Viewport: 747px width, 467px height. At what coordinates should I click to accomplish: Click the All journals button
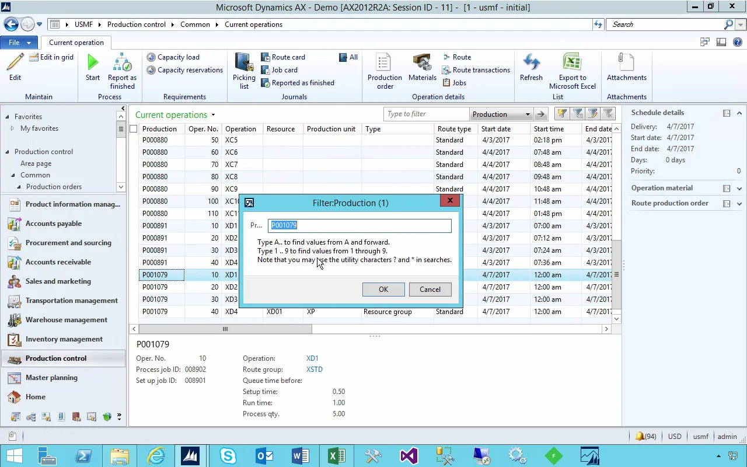(348, 57)
